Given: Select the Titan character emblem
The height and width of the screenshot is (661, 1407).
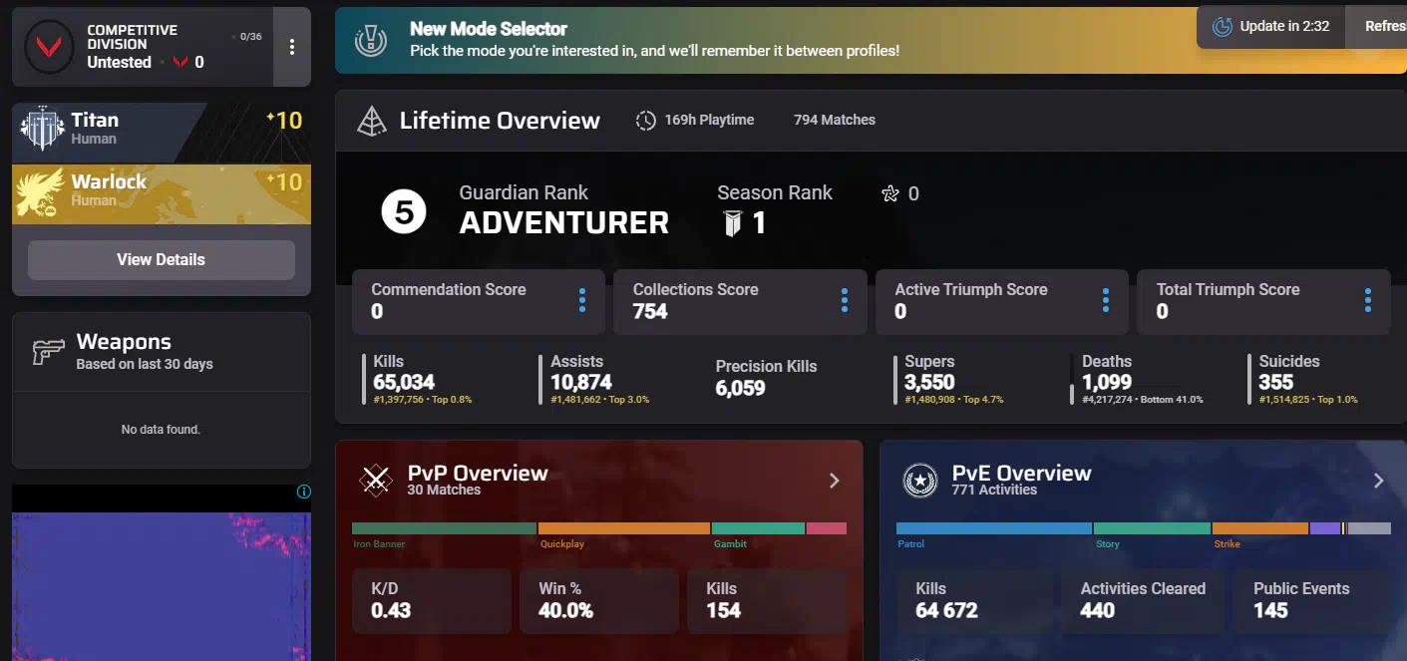Looking at the screenshot, I should [43, 128].
